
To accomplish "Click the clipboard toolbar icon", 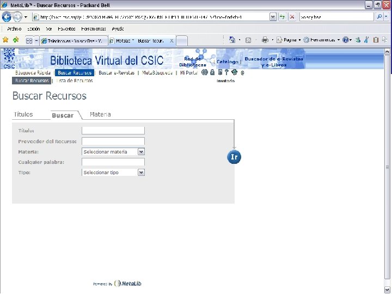I will [x=376, y=40].
